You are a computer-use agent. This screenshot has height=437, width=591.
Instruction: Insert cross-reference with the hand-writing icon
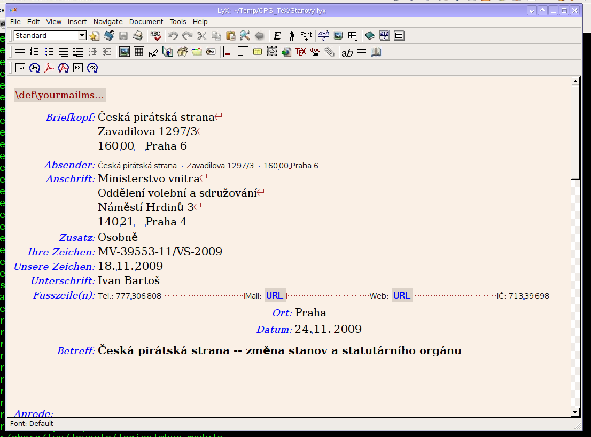[153, 52]
